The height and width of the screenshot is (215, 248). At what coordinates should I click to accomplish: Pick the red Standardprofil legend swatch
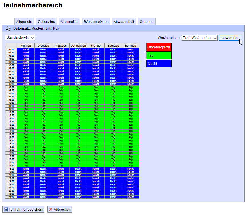(159, 47)
